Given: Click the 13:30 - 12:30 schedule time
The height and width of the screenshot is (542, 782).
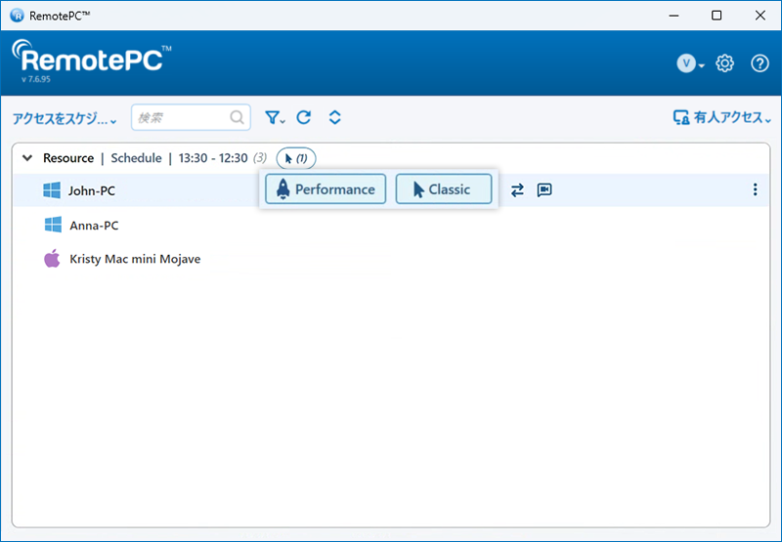Looking at the screenshot, I should pos(213,158).
